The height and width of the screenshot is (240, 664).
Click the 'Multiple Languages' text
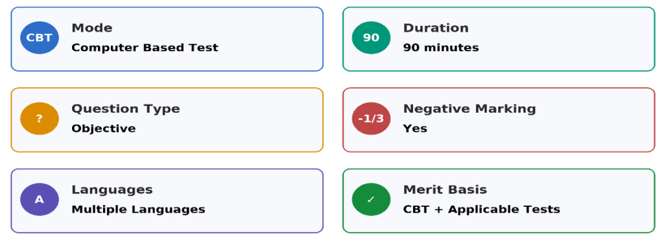pyautogui.click(x=139, y=210)
